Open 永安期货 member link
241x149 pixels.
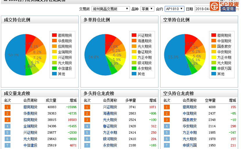pos(110,145)
